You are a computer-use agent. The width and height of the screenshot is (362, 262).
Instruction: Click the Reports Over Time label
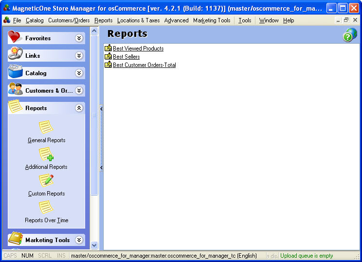46,220
